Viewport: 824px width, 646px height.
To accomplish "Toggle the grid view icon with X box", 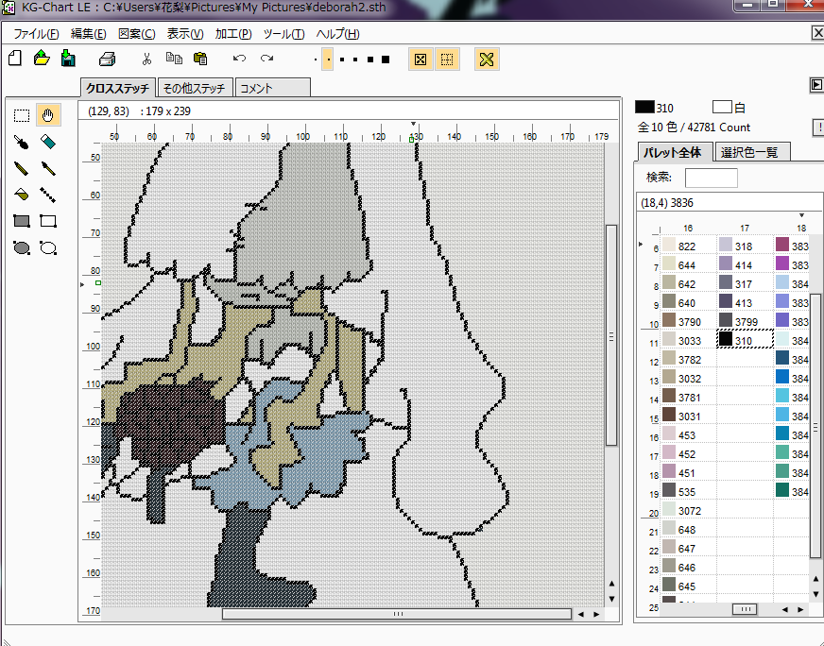I will [x=421, y=59].
